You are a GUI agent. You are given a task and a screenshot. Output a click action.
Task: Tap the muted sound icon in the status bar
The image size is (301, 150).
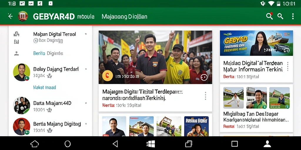pos(262,4)
